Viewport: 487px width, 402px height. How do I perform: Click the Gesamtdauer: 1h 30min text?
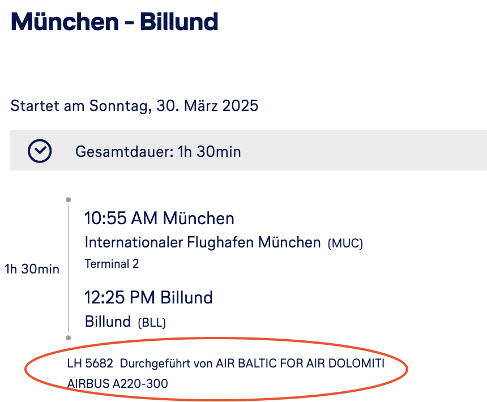click(158, 152)
